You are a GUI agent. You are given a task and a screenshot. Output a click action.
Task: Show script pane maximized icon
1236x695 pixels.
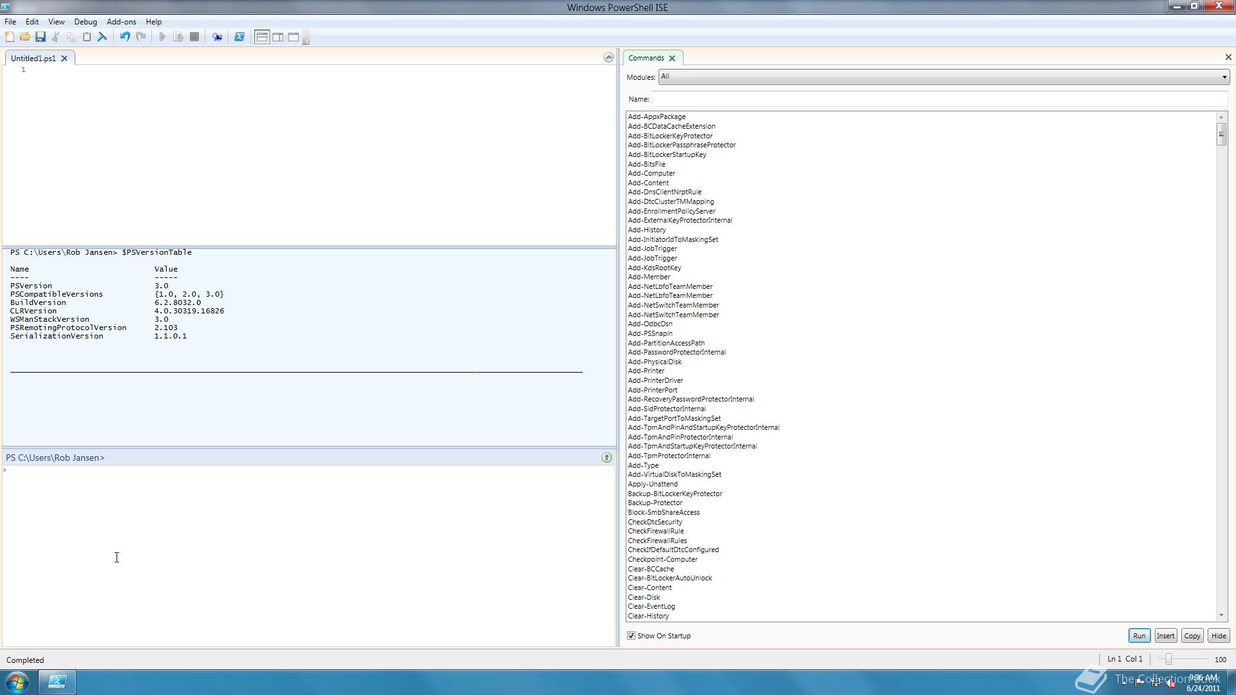point(294,37)
